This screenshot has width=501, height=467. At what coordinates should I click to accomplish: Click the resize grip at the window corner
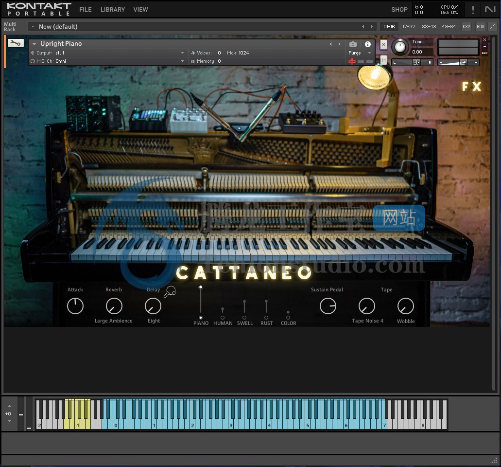[494, 461]
